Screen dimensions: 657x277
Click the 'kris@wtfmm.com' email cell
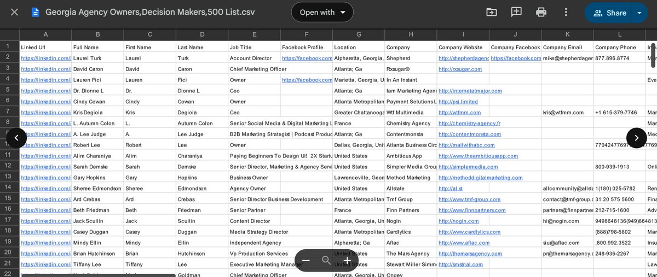pos(568,113)
